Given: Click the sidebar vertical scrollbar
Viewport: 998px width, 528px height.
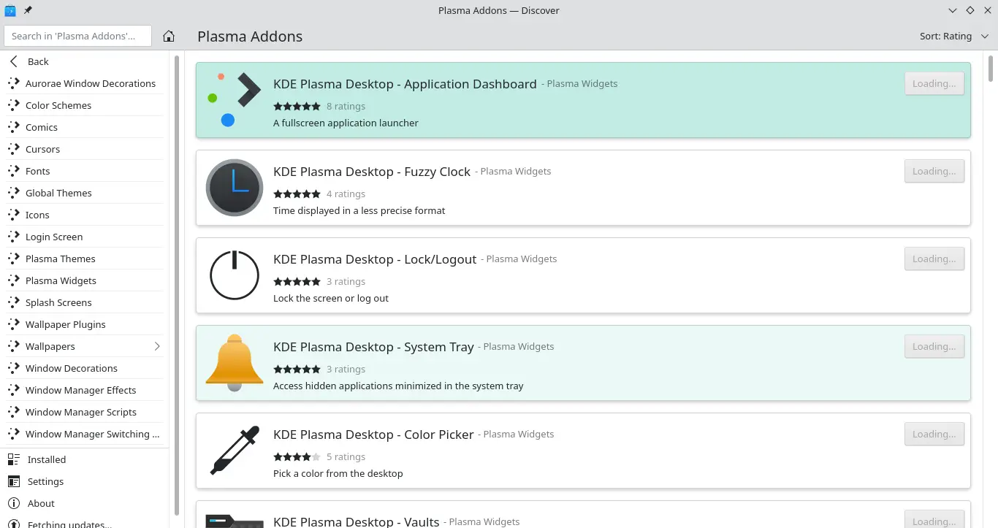Looking at the screenshot, I should click(x=177, y=285).
